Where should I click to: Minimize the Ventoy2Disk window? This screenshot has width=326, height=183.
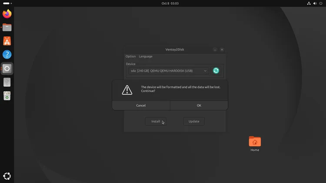(x=215, y=49)
